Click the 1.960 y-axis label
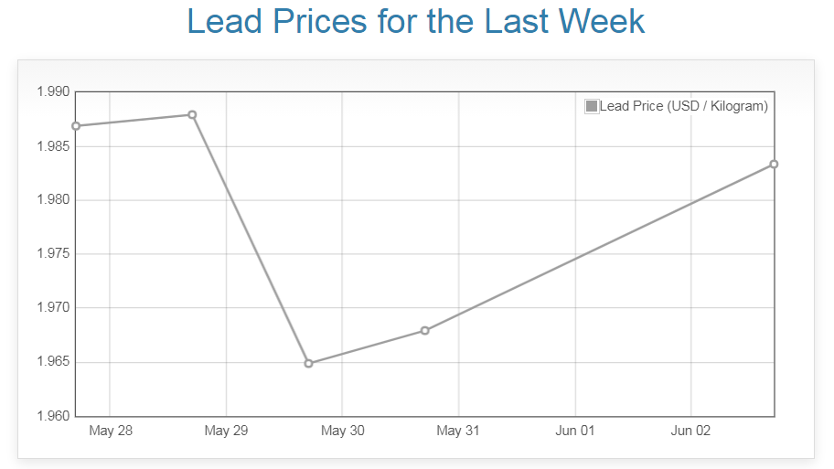Screen dimensions: 834x469 [x=53, y=417]
